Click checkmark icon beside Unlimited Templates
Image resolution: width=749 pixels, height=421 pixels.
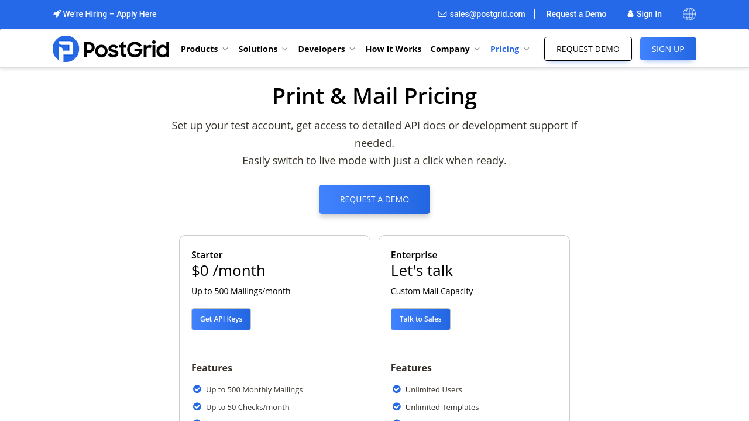pos(397,407)
